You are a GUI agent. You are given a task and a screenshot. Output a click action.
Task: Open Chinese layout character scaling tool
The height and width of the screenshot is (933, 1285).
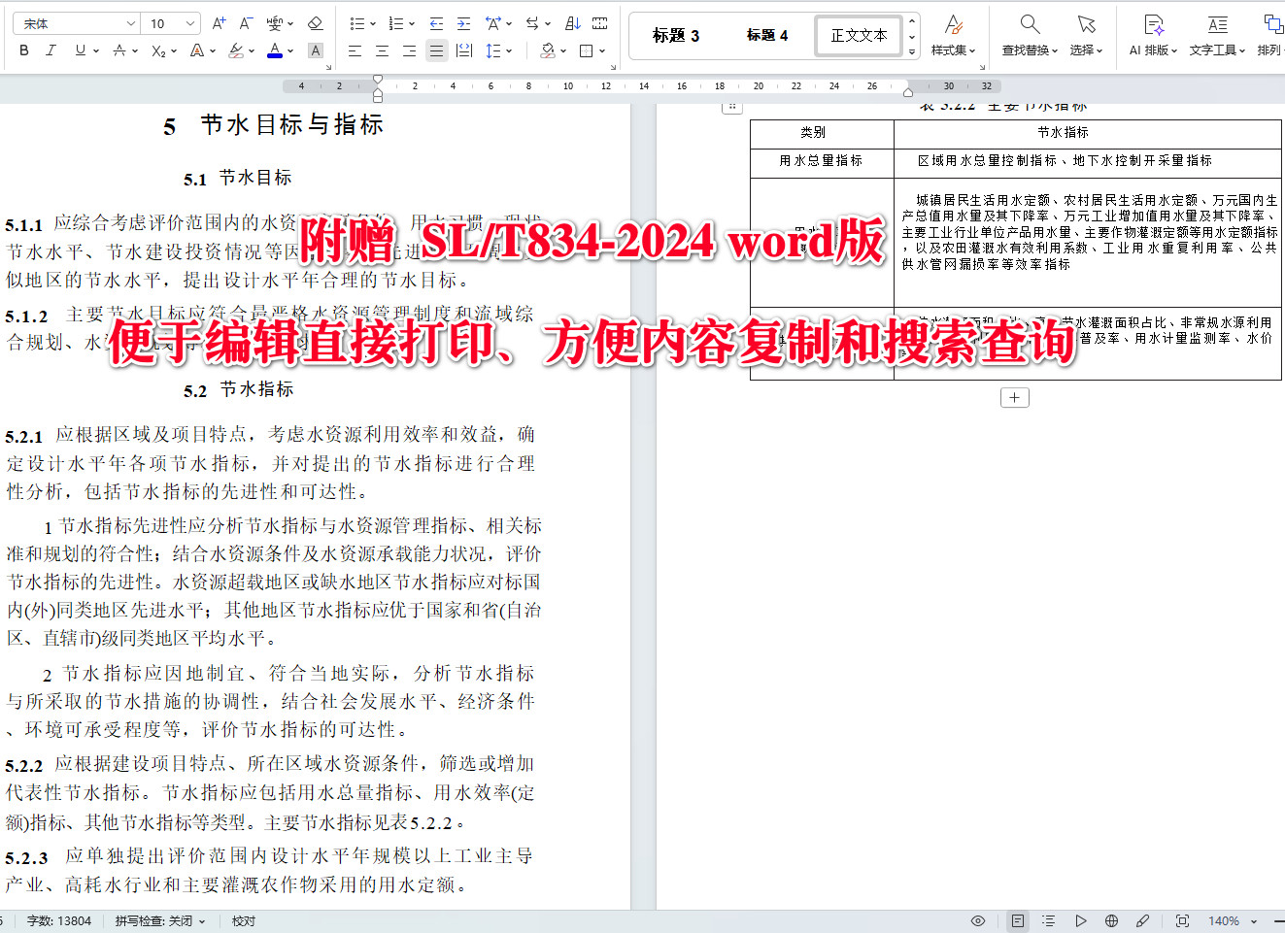tap(494, 23)
